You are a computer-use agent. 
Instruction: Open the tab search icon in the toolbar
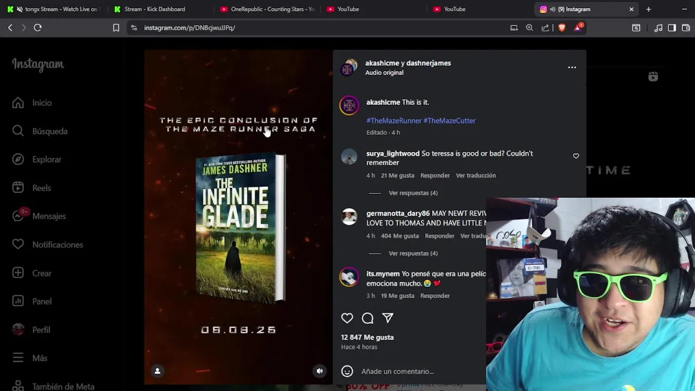(x=636, y=28)
